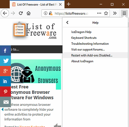The image size is (129, 127).
Task: Open page actions three-dot menu
Action: click(99, 13)
